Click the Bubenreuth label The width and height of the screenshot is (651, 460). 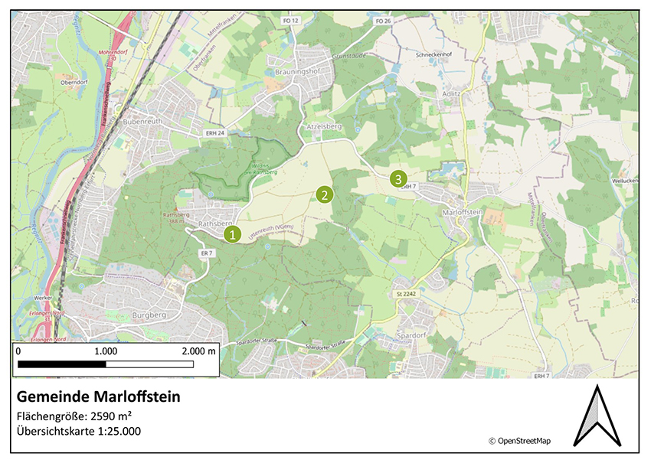coord(142,122)
